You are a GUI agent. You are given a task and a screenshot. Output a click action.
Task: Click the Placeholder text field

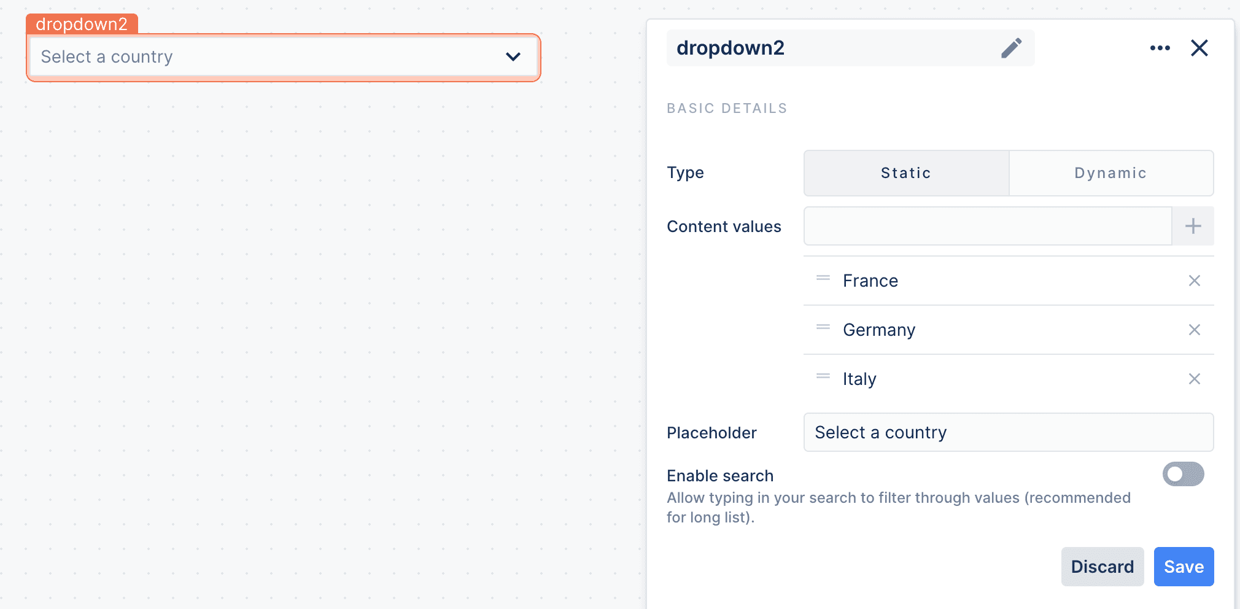point(1008,432)
